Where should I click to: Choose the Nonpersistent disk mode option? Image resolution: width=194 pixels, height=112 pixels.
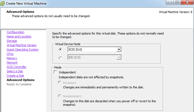(x=60, y=96)
